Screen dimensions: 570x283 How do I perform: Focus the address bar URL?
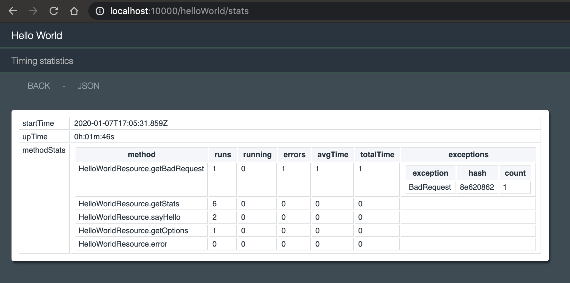[179, 11]
